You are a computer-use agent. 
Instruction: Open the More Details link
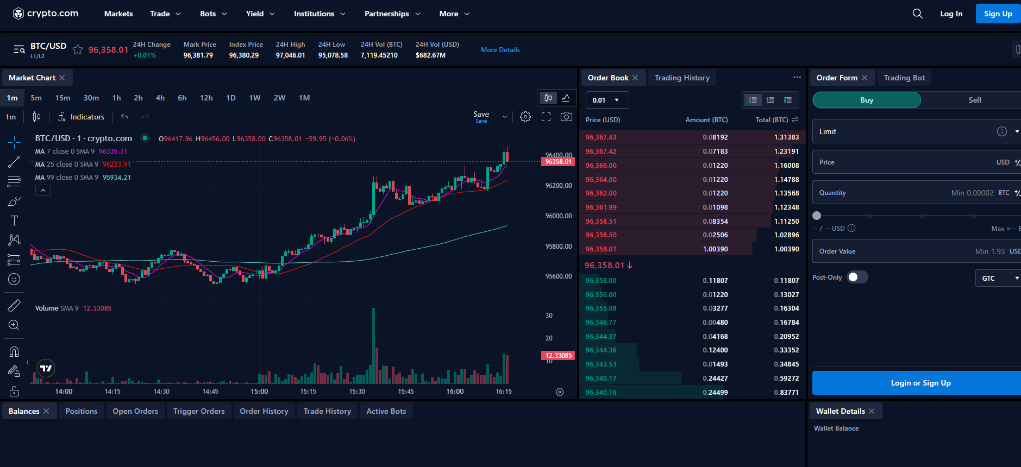pyautogui.click(x=500, y=50)
